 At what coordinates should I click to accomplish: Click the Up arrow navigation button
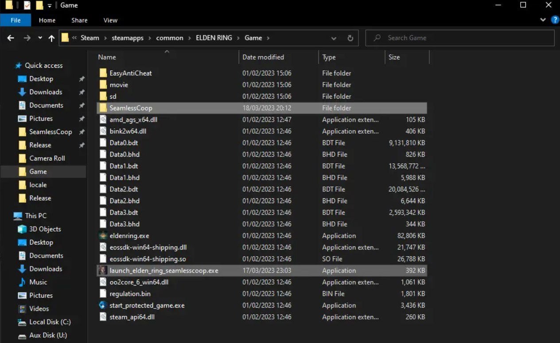click(51, 38)
